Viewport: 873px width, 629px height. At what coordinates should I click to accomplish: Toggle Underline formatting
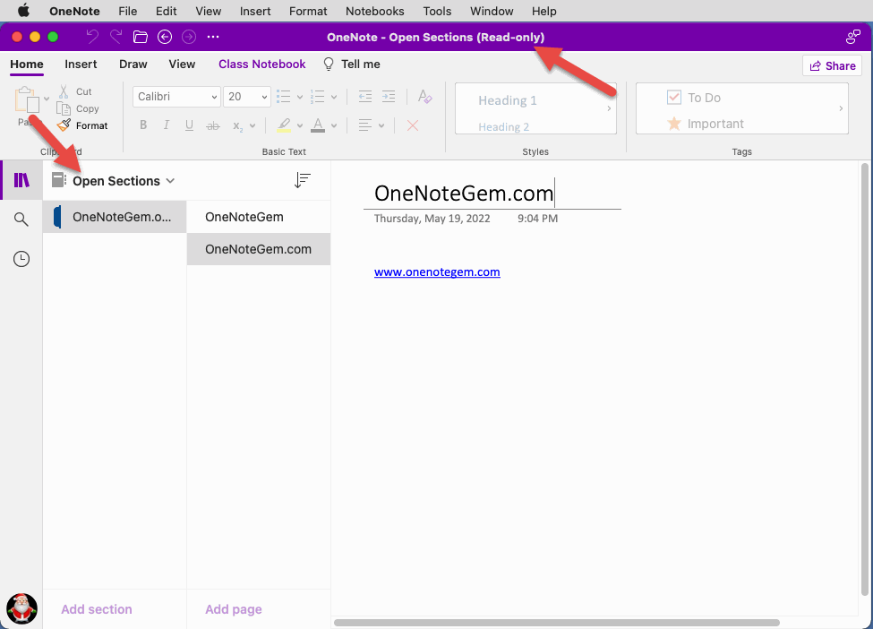(189, 125)
